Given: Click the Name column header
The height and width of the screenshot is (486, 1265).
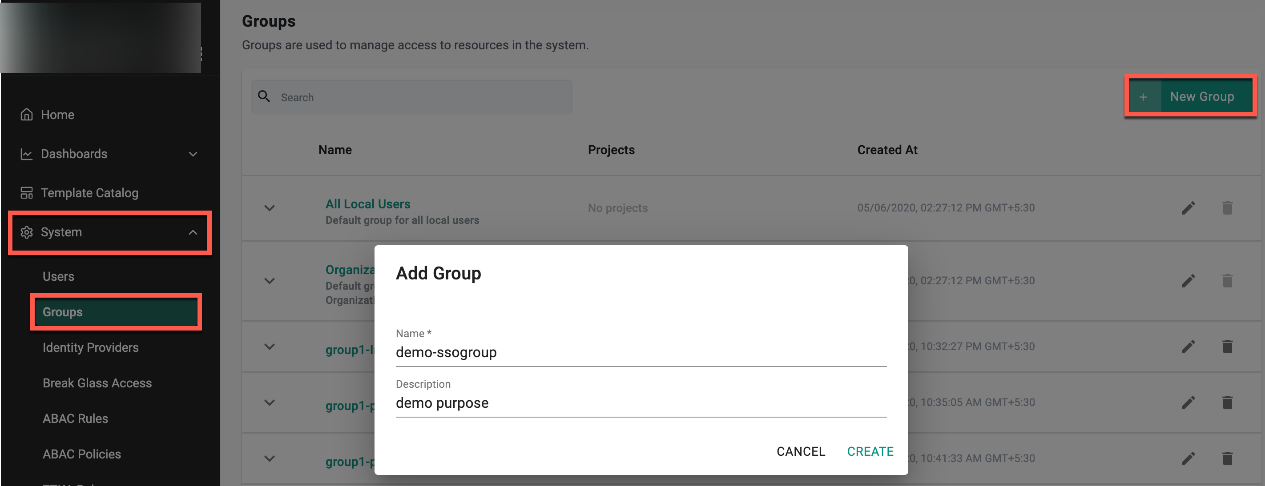Looking at the screenshot, I should [x=335, y=150].
